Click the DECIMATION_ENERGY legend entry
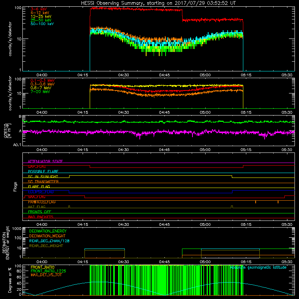 pos(48,231)
